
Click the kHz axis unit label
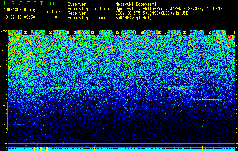[3, 31]
